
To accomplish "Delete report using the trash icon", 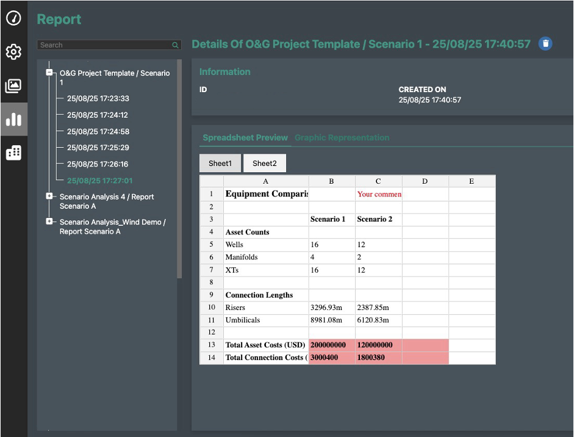I will click(545, 44).
